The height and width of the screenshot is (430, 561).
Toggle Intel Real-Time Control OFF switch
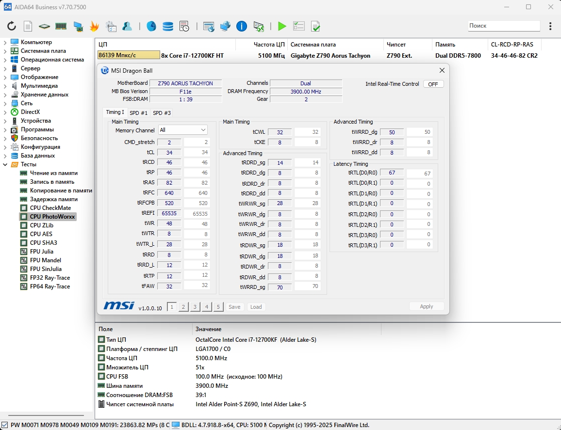(x=433, y=84)
